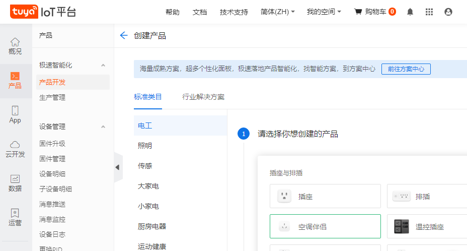Switch to the 行业解决方案 tab
This screenshot has width=467, height=251.
pos(203,97)
